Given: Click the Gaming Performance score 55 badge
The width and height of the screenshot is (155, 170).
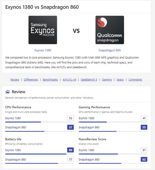Looking at the screenshot, I should point(144,127).
